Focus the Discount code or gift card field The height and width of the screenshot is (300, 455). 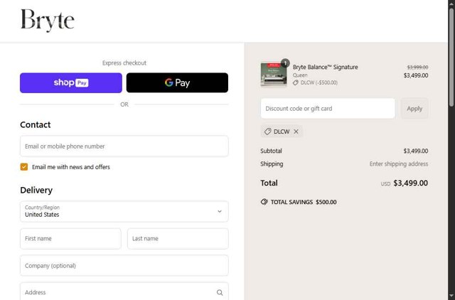pos(328,109)
